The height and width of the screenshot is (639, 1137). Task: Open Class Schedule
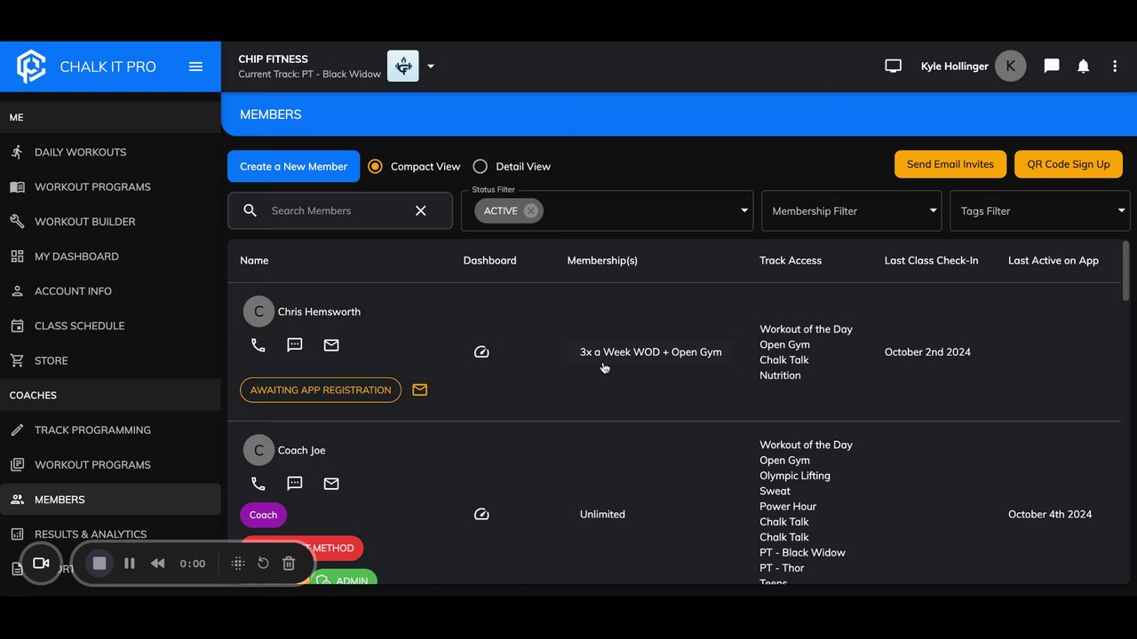coord(110,325)
